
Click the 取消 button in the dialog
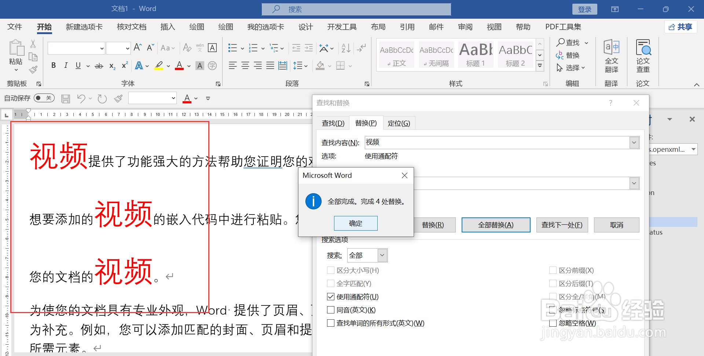616,225
